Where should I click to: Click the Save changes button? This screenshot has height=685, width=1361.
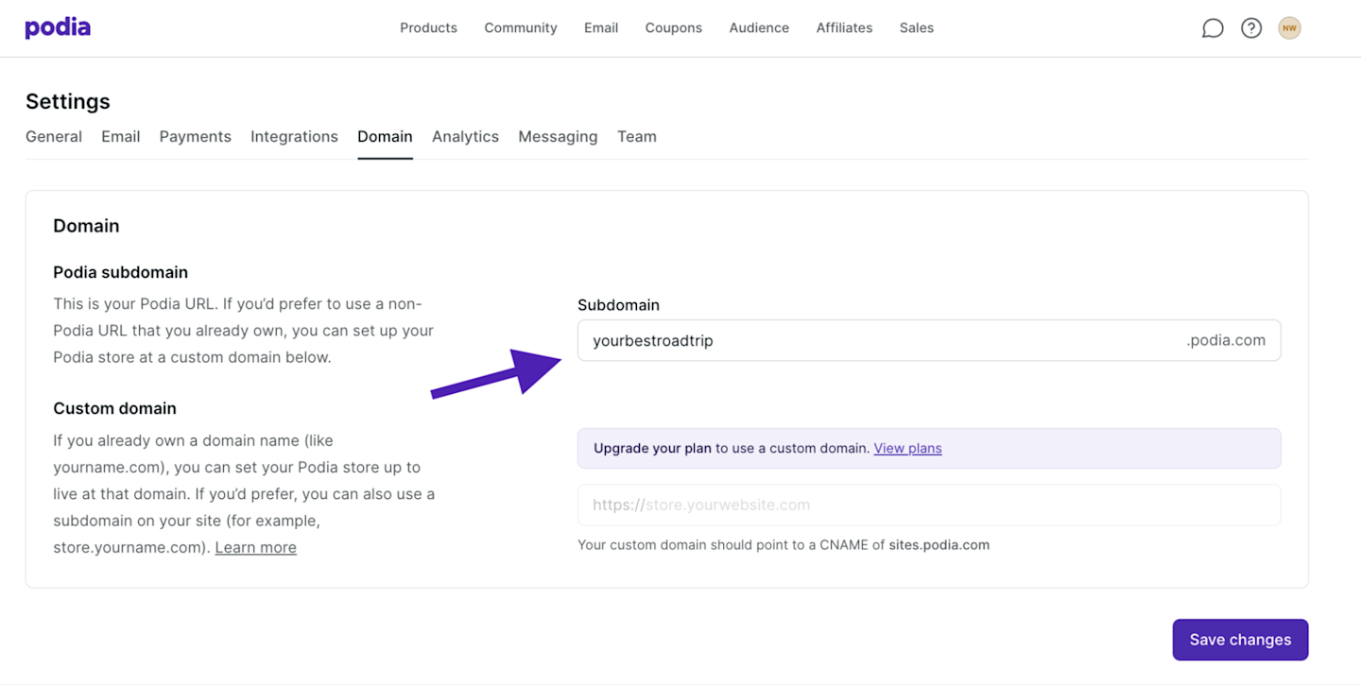pos(1240,640)
